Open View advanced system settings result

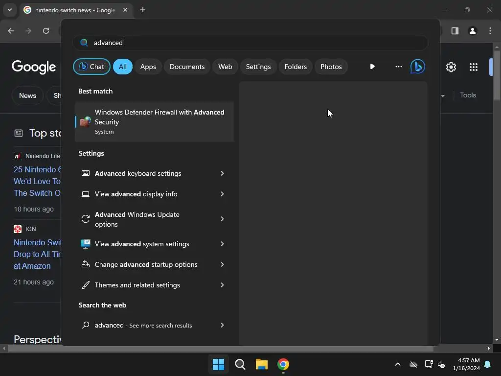(154, 244)
